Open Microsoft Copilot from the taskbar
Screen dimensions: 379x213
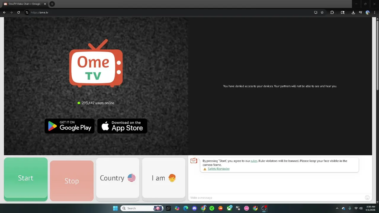pos(177,208)
